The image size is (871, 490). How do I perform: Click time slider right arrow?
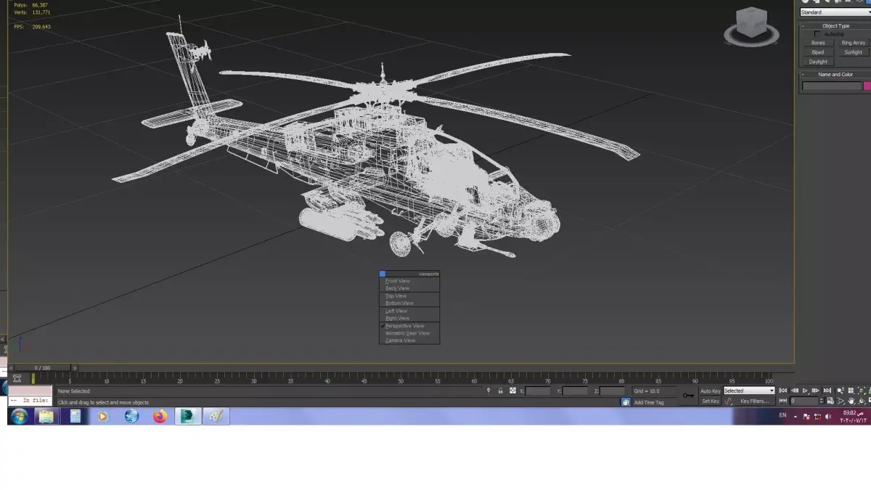pyautogui.click(x=74, y=368)
